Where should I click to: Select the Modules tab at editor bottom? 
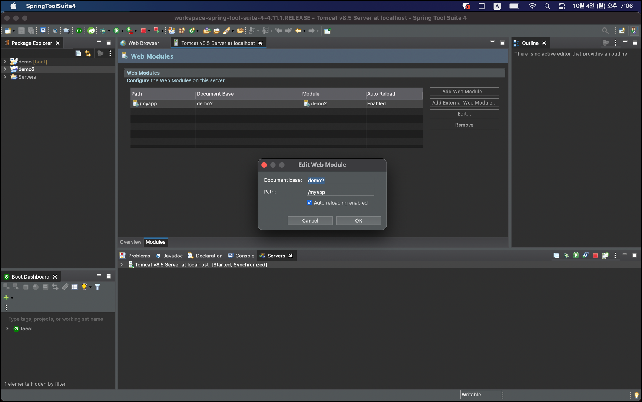[155, 242]
